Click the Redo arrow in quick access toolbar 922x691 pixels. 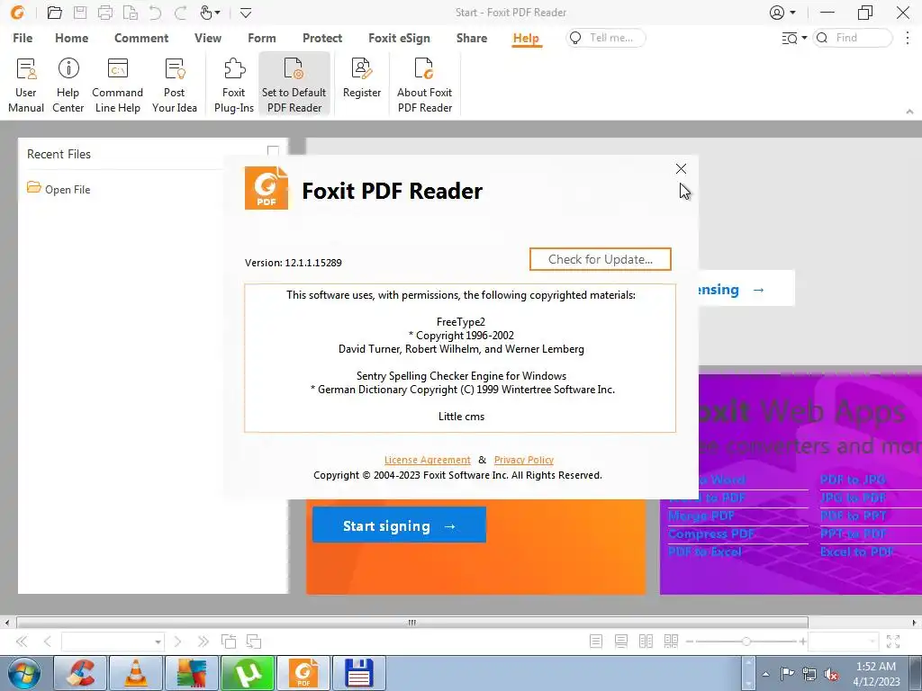[180, 13]
